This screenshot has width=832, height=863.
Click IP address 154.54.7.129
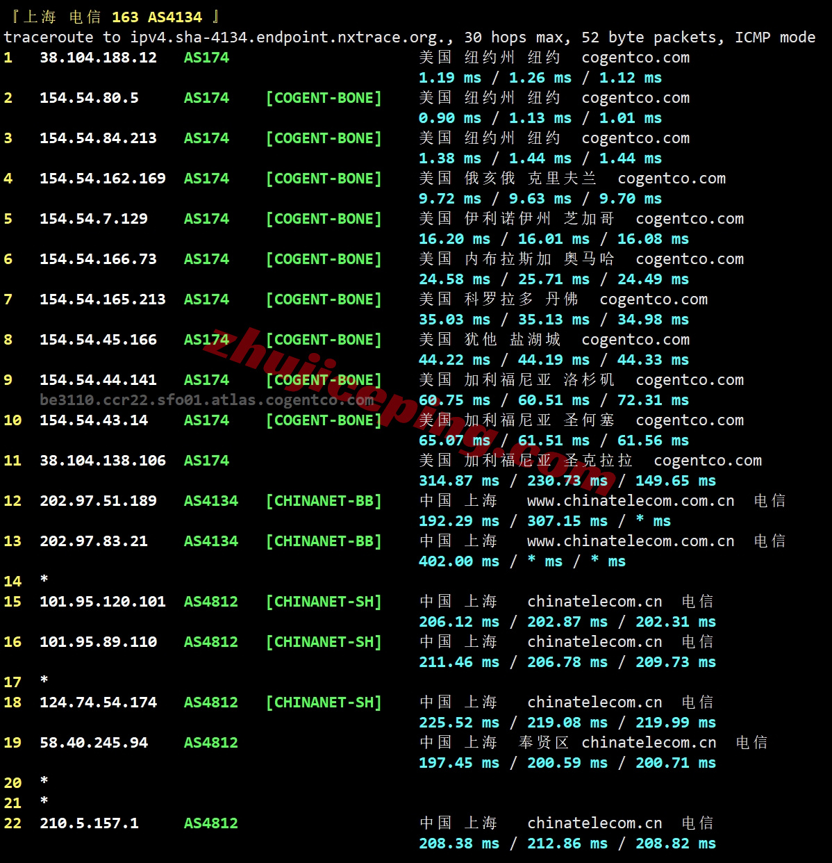pos(94,219)
